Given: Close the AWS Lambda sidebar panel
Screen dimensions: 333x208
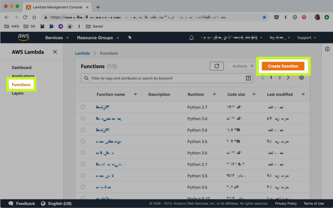Looking at the screenshot, I should point(55,52).
